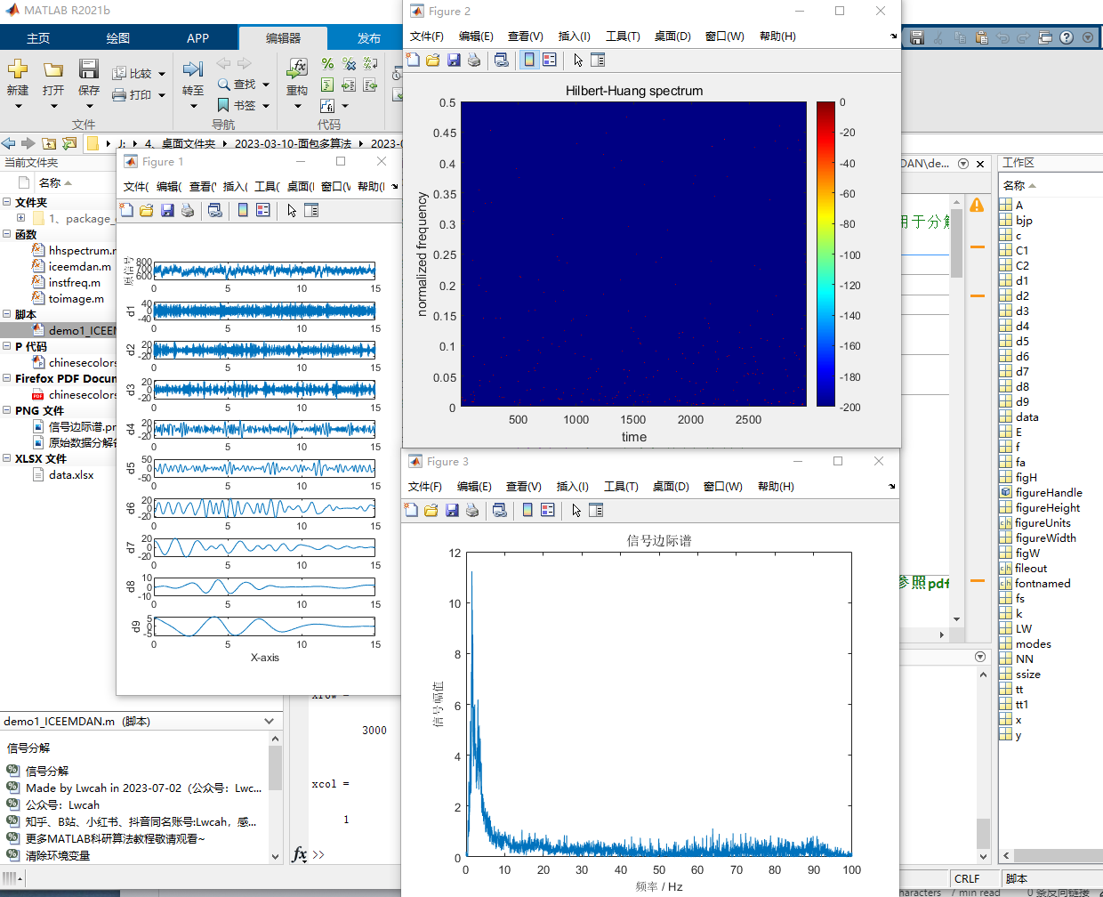
Task: Open the 插入(I) menu in Figure 2
Action: [574, 36]
